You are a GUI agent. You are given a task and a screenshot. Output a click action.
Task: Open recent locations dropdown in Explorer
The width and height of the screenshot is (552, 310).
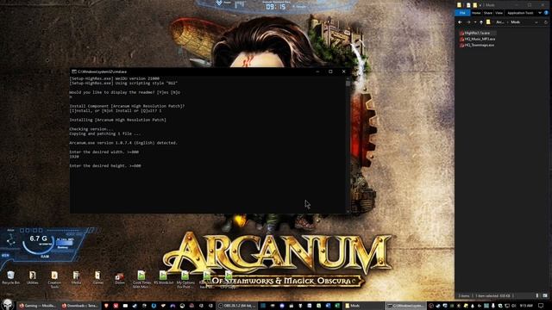pos(475,22)
